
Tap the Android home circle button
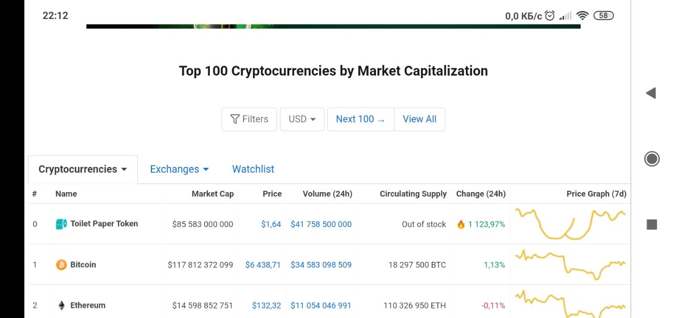tap(651, 158)
